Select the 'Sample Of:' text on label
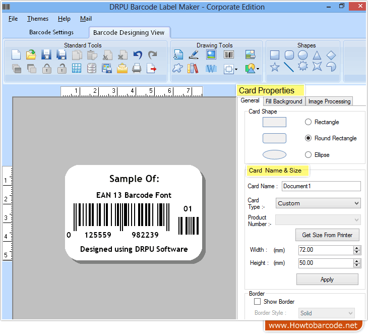This screenshot has width=368, height=334. point(134,179)
